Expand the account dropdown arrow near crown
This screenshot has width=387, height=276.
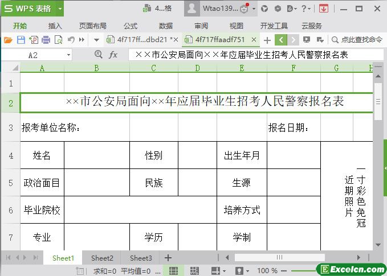[x=254, y=9]
